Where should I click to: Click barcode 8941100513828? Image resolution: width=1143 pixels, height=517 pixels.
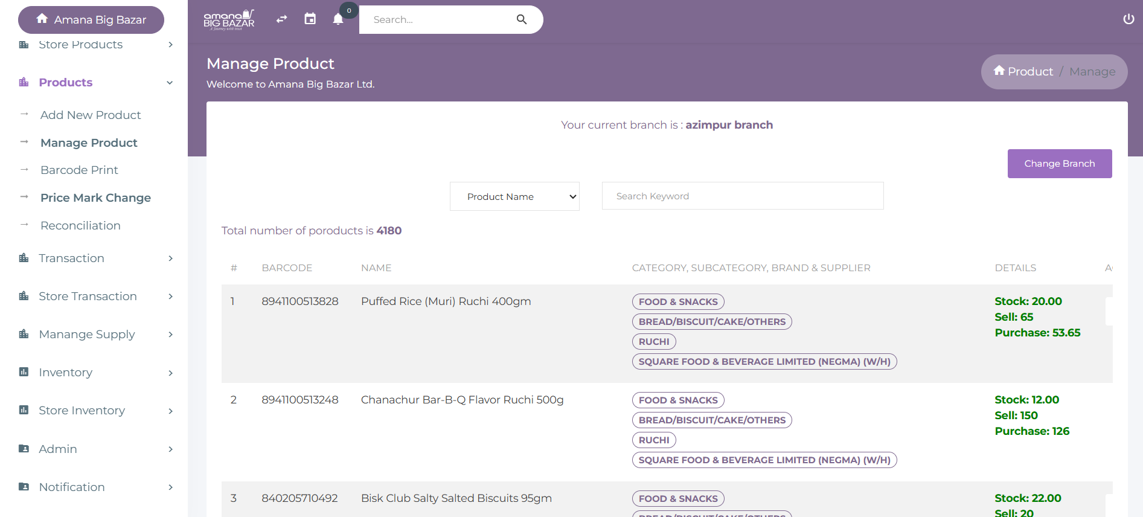pos(300,301)
